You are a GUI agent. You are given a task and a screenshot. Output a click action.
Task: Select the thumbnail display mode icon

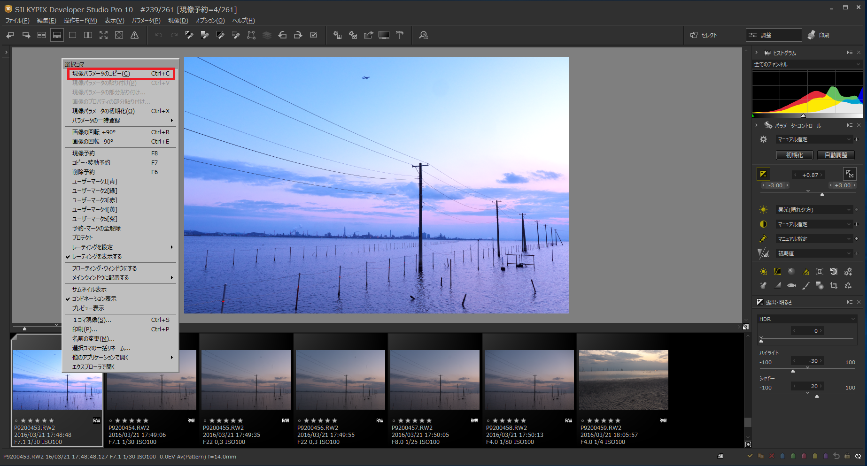point(41,35)
